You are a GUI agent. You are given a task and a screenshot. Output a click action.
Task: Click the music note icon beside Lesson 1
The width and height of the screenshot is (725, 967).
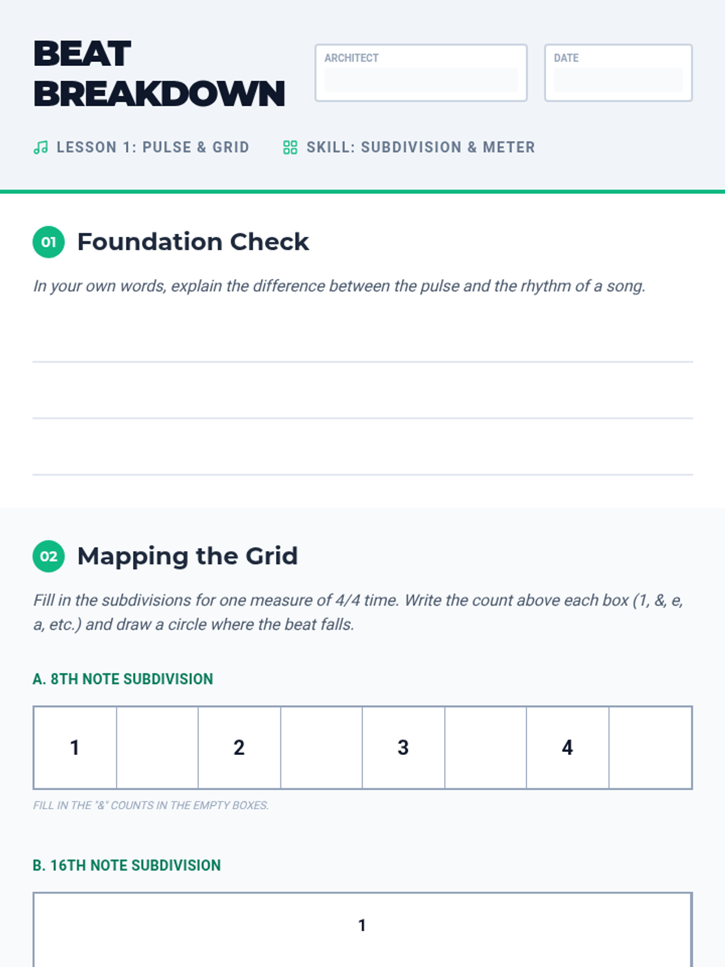[x=40, y=147]
